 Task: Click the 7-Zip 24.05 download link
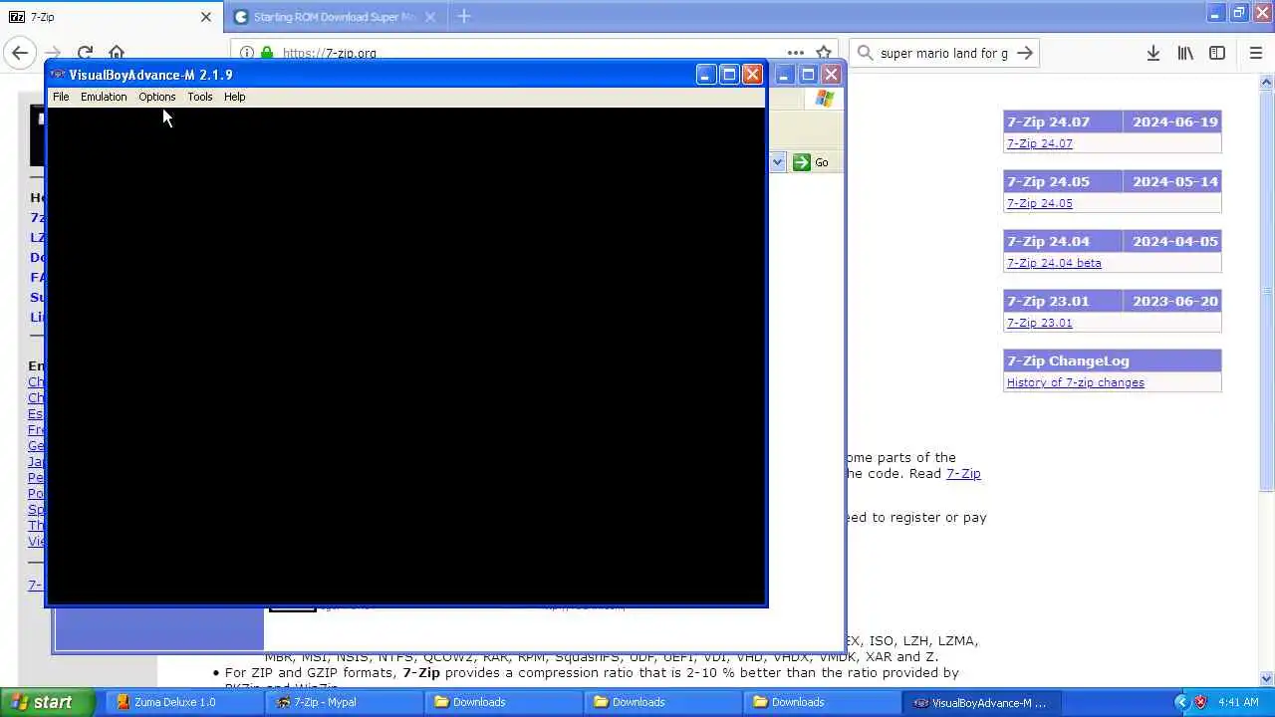coord(1039,203)
